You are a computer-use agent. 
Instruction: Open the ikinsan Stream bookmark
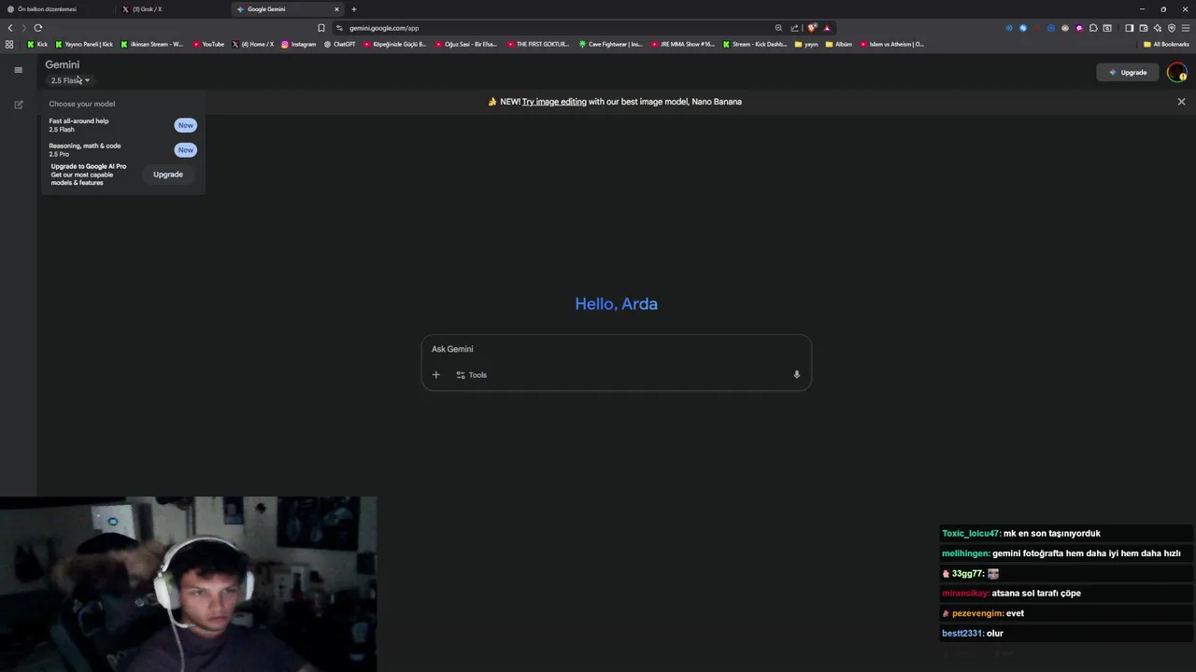(152, 44)
